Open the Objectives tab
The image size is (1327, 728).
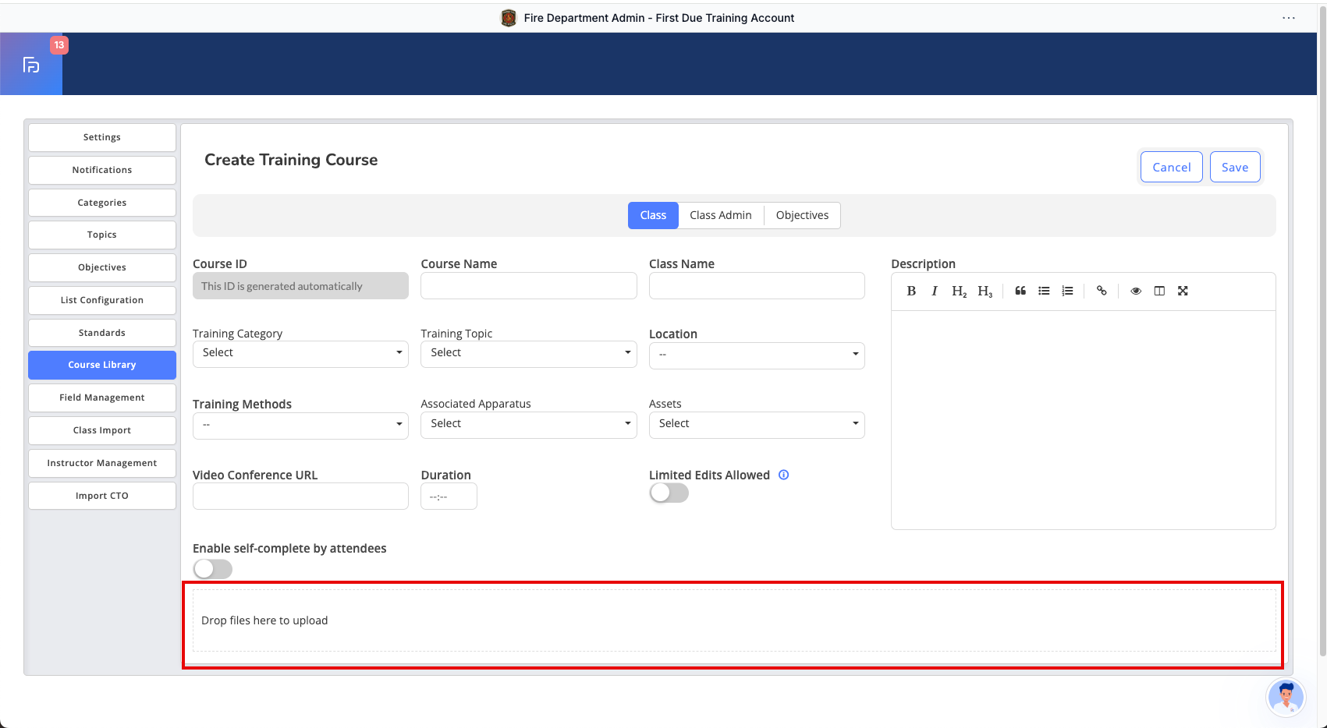pyautogui.click(x=802, y=215)
